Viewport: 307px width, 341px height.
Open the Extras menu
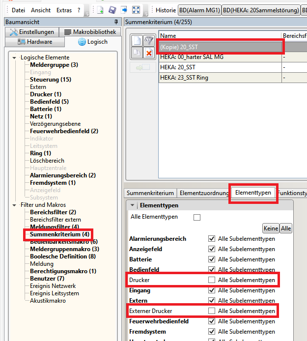point(64,10)
